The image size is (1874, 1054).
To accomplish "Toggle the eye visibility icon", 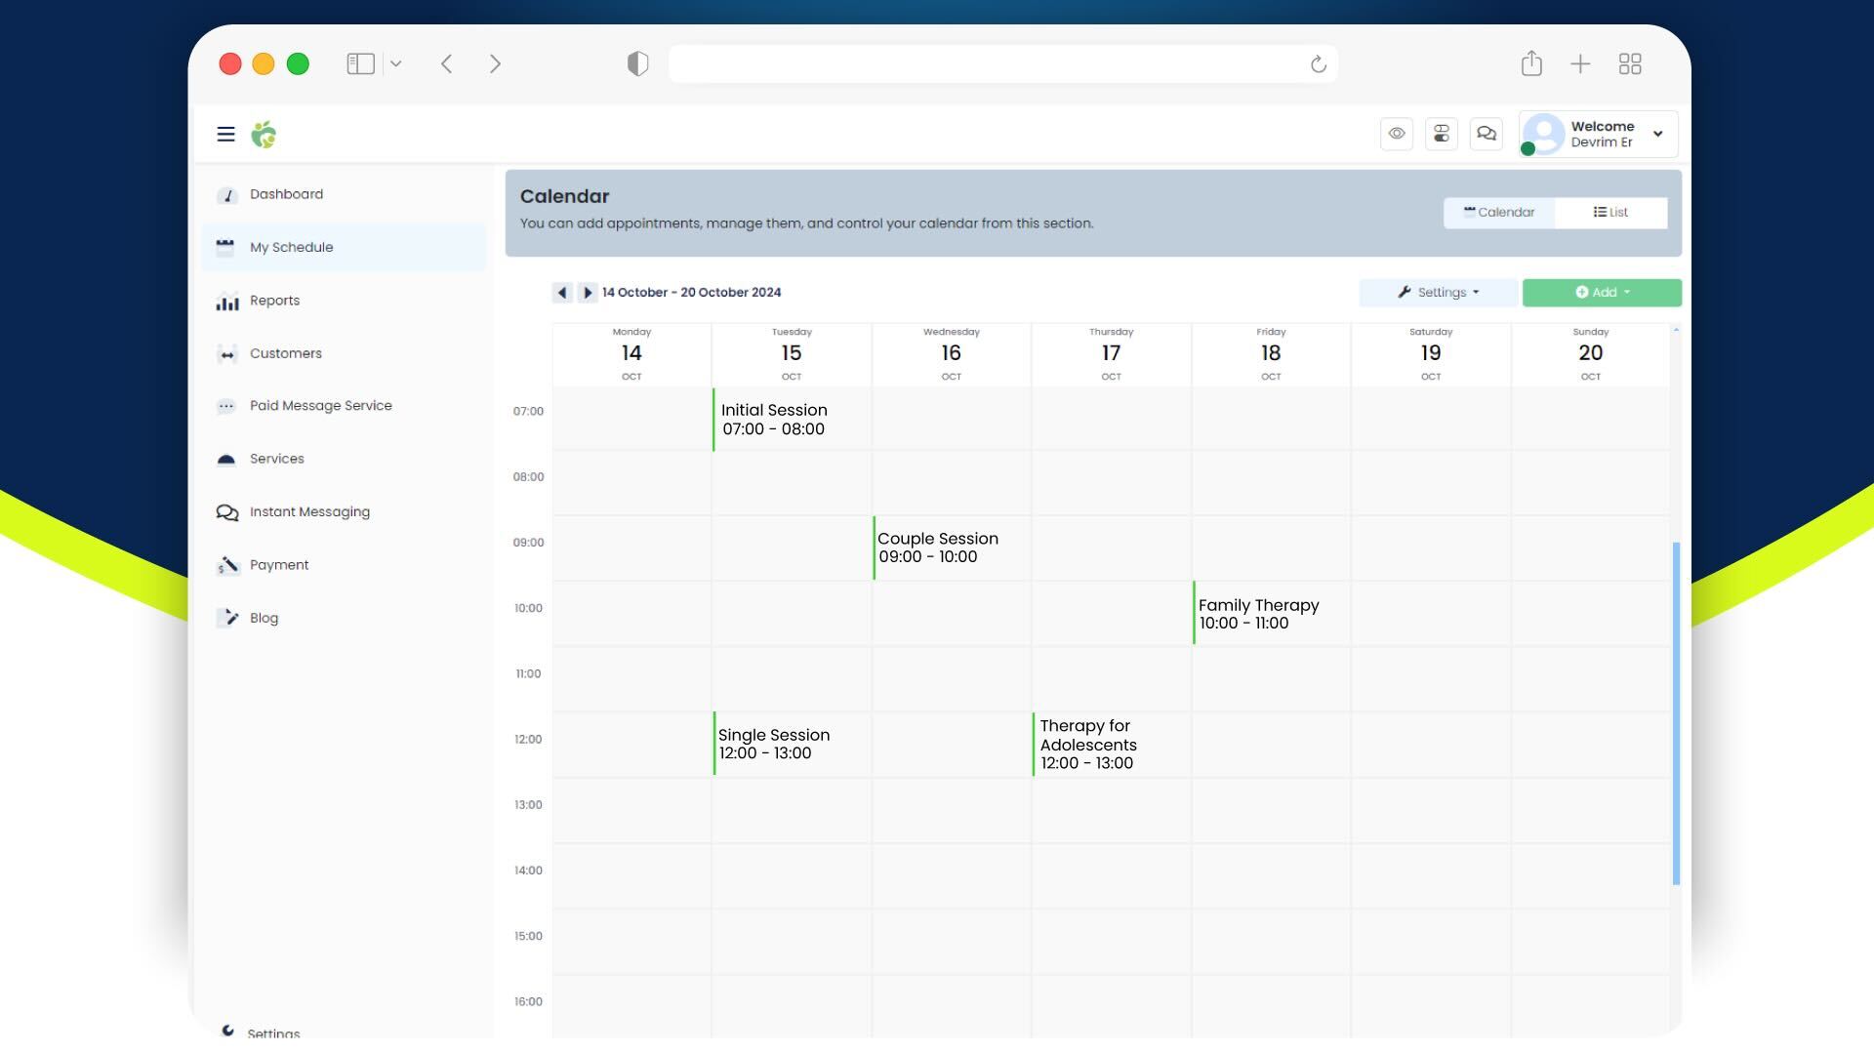I will [1397, 133].
